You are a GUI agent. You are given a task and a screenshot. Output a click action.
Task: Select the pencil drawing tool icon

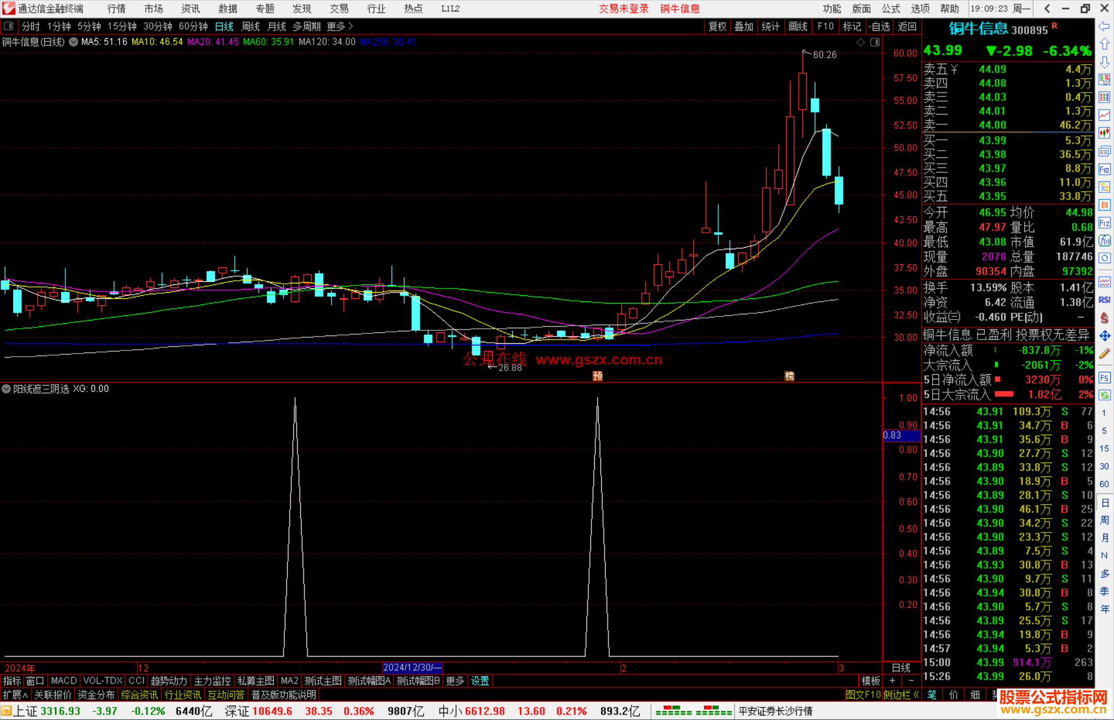tap(1104, 354)
